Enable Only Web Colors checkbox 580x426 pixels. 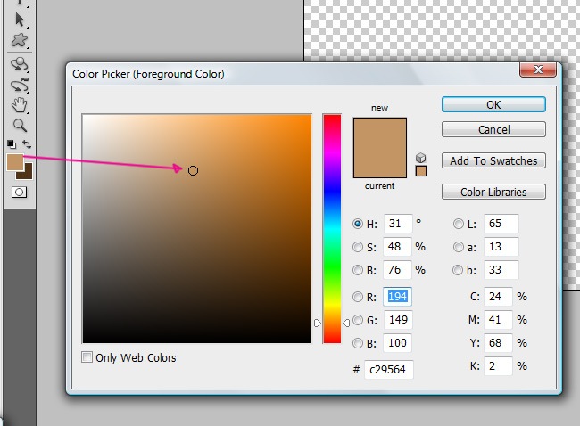coord(87,356)
